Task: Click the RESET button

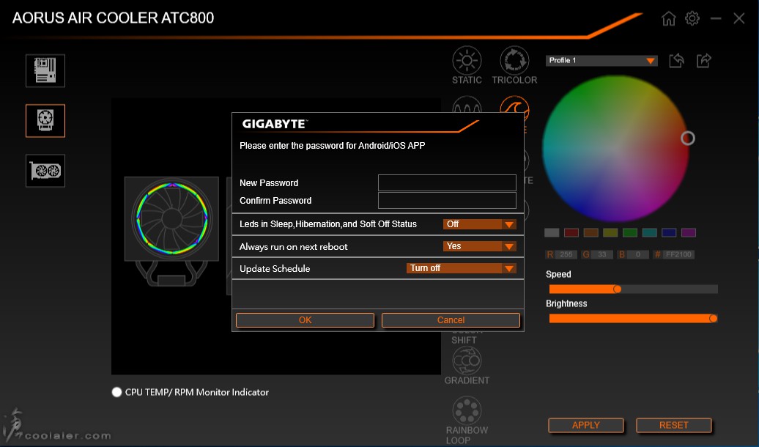Action: click(x=673, y=425)
